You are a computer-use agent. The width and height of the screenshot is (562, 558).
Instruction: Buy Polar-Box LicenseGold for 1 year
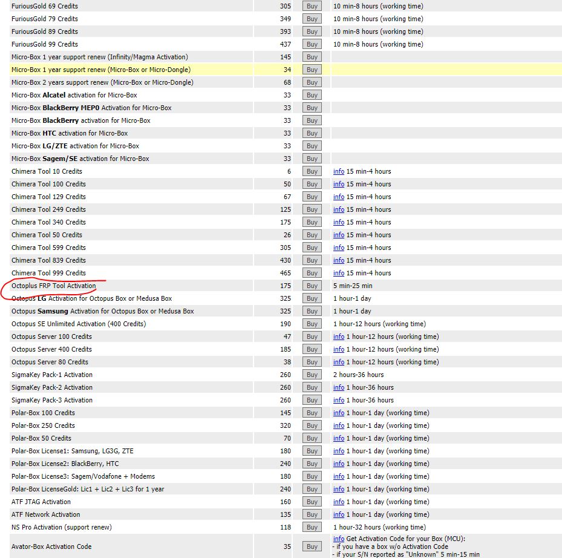click(312, 489)
